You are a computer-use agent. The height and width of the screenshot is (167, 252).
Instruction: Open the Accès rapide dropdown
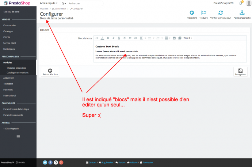click(x=49, y=3)
